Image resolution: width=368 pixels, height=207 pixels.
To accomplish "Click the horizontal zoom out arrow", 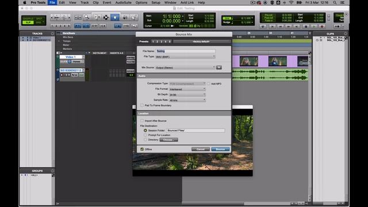I will pyautogui.click(x=52, y=17).
